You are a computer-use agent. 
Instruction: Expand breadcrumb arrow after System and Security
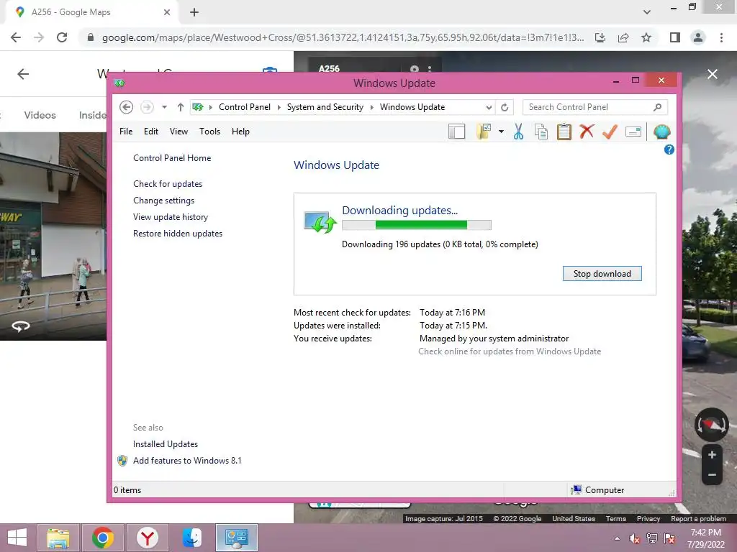coord(372,108)
